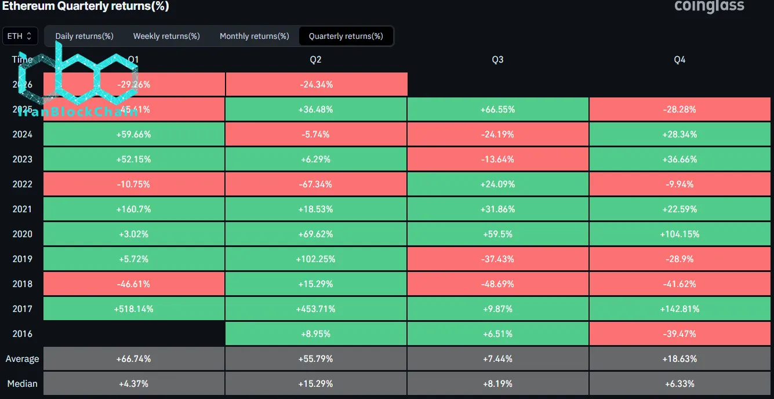774x399 pixels.
Task: Click the +6.29% cell for 2023
Action: tap(317, 159)
